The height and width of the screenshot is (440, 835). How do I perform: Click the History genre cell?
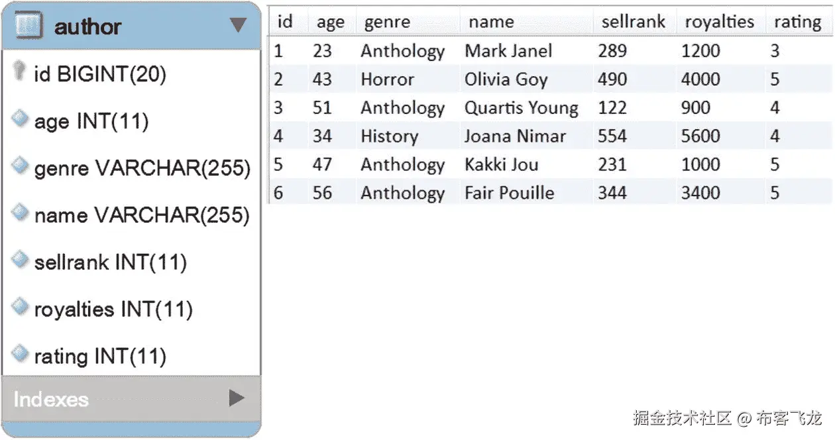[389, 137]
